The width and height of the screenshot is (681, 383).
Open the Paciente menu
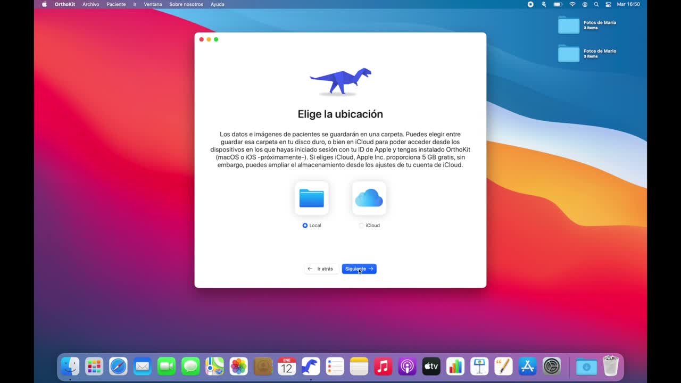pyautogui.click(x=116, y=4)
